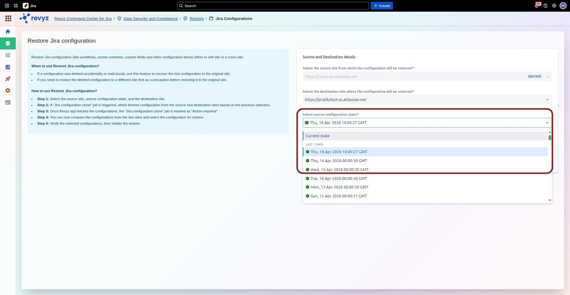Open Jira settings gear in top bar
The image size is (570, 295).
click(554, 6)
